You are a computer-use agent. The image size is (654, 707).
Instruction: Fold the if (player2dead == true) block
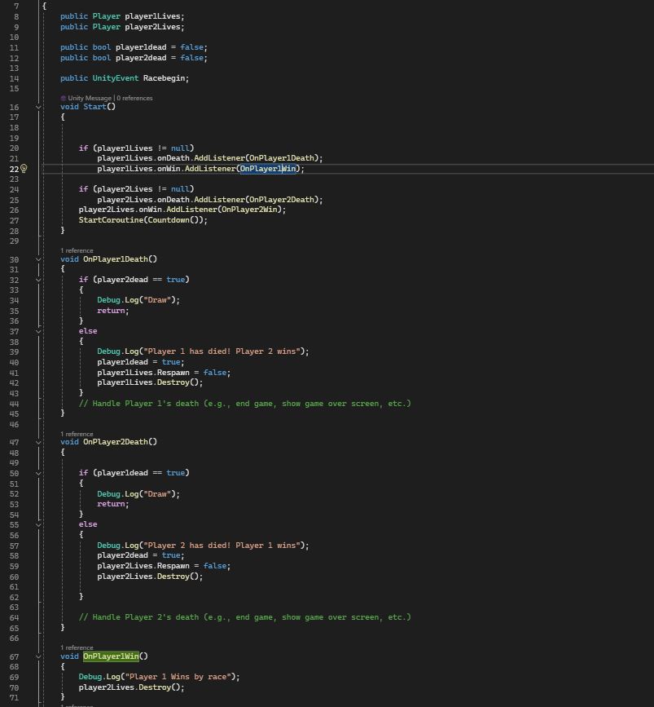coord(38,280)
